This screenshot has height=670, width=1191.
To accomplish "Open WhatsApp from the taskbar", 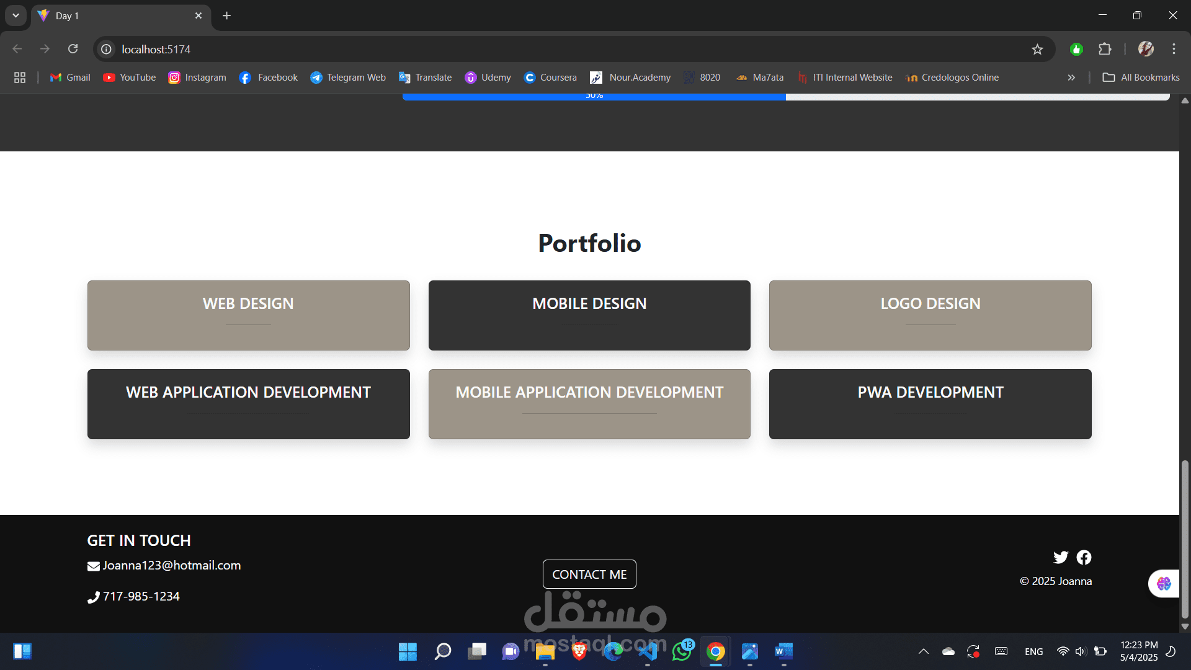I will tap(682, 651).
